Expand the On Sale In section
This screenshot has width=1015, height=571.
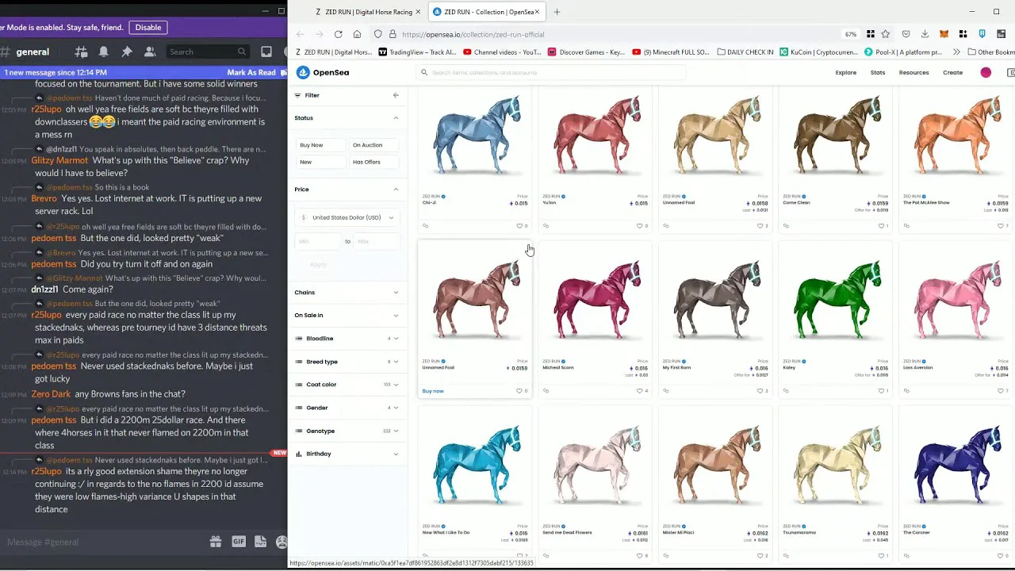[x=347, y=316]
